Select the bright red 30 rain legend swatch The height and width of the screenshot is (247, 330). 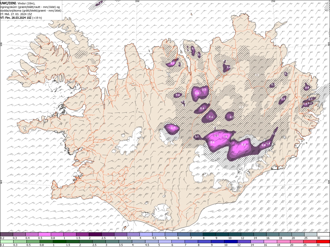(x=323, y=241)
